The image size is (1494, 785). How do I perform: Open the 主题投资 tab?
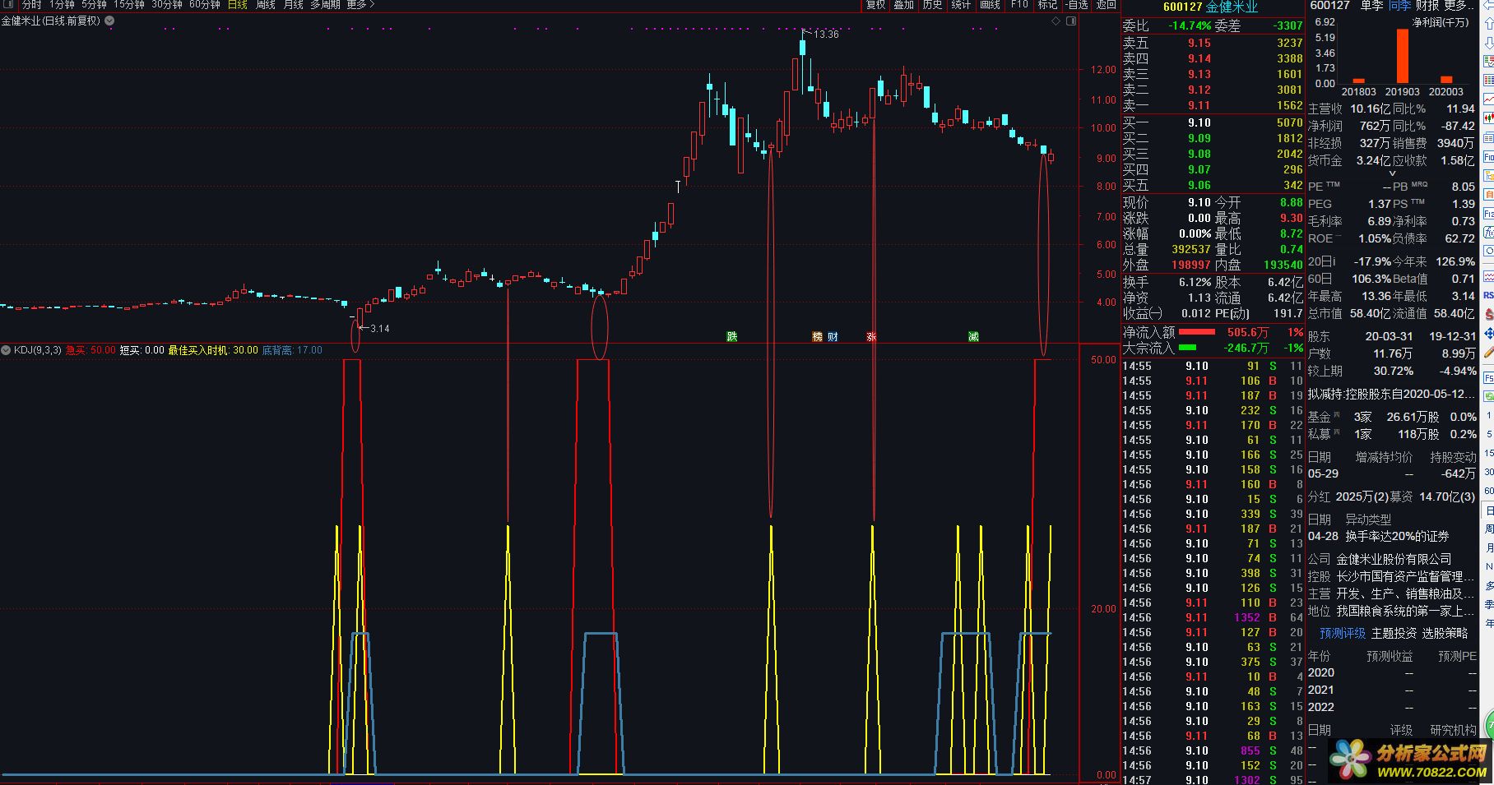click(x=1394, y=633)
